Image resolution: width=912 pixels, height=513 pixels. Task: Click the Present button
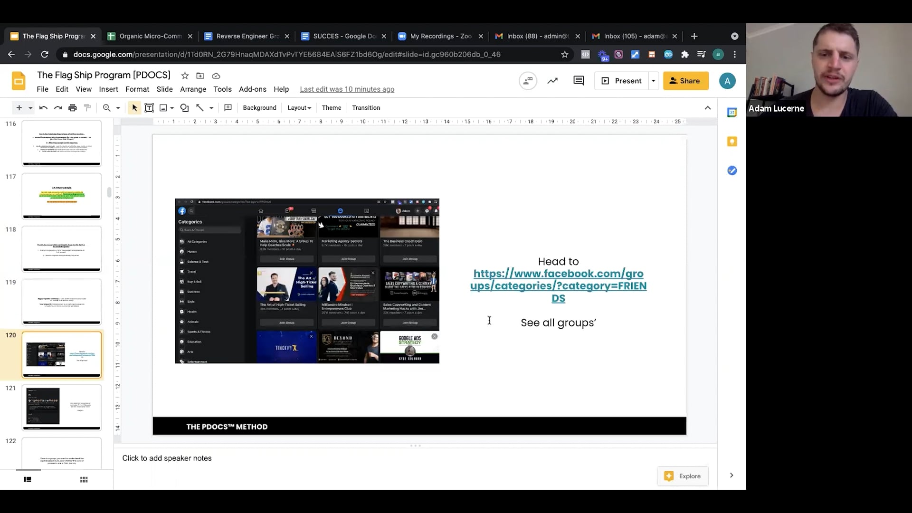click(x=622, y=81)
